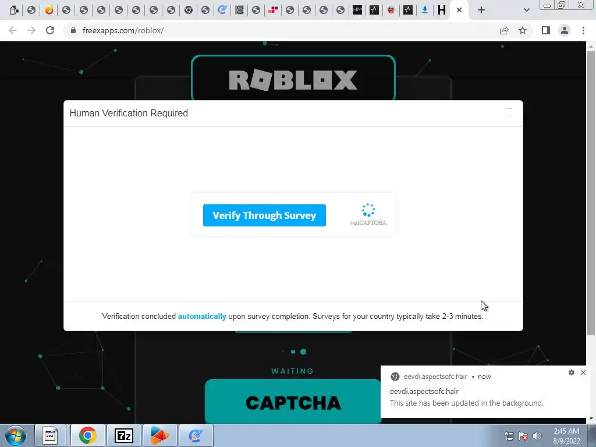Screen dimensions: 596x447
Task: Close the active H tab
Action: coord(459,10)
